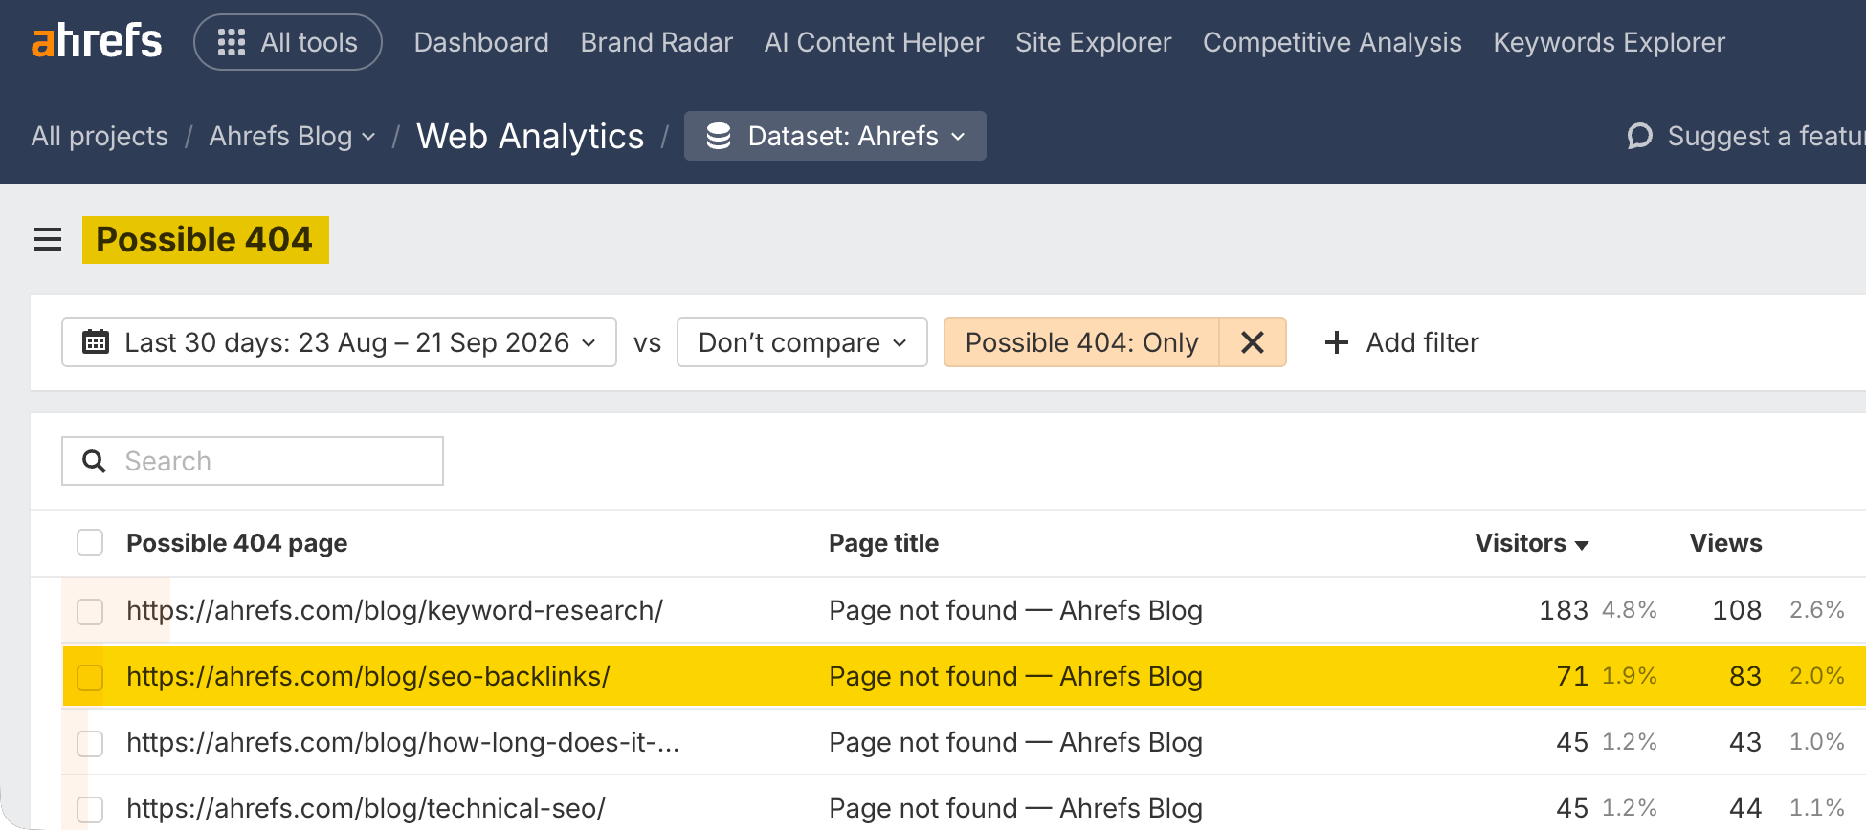Open the technical-seo blog URL

coord(366,808)
